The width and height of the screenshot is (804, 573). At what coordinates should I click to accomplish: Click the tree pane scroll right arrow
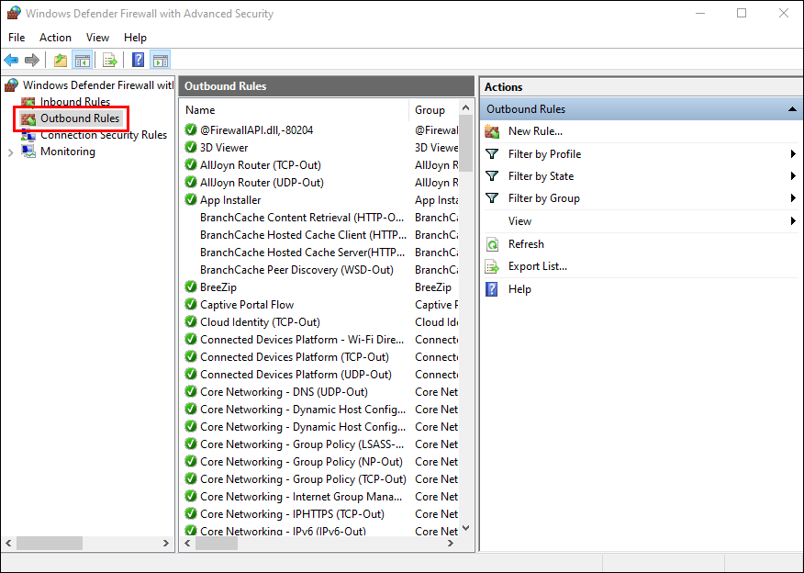pos(165,544)
